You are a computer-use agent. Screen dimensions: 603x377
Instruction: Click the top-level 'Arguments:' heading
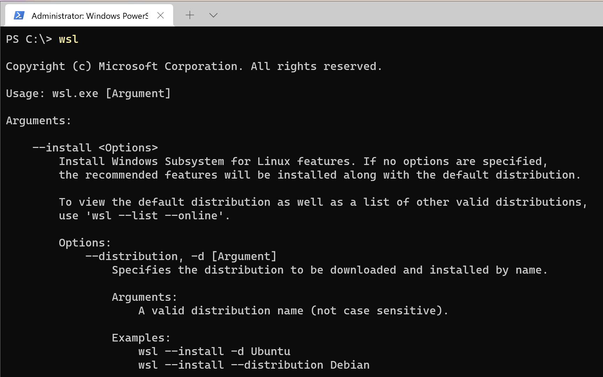pyautogui.click(x=38, y=120)
